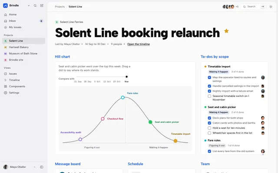Click the Inbox unread count badge
The height and width of the screenshot is (173, 278).
(x=41, y=21)
